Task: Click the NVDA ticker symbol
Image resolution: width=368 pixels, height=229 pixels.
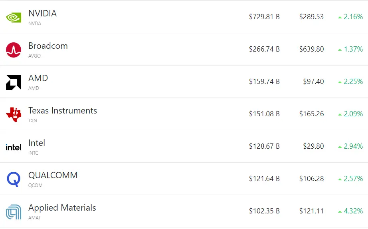Action: click(x=35, y=24)
